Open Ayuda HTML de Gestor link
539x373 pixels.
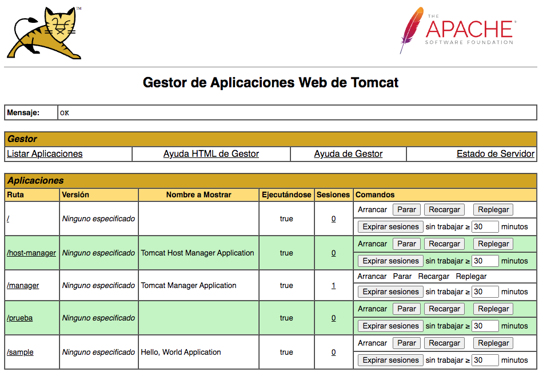211,154
